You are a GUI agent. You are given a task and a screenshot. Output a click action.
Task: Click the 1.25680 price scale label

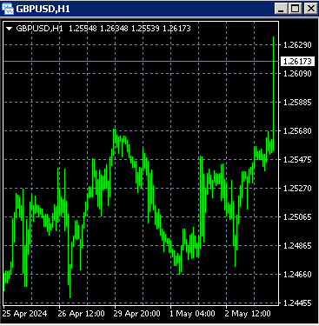[297, 131]
